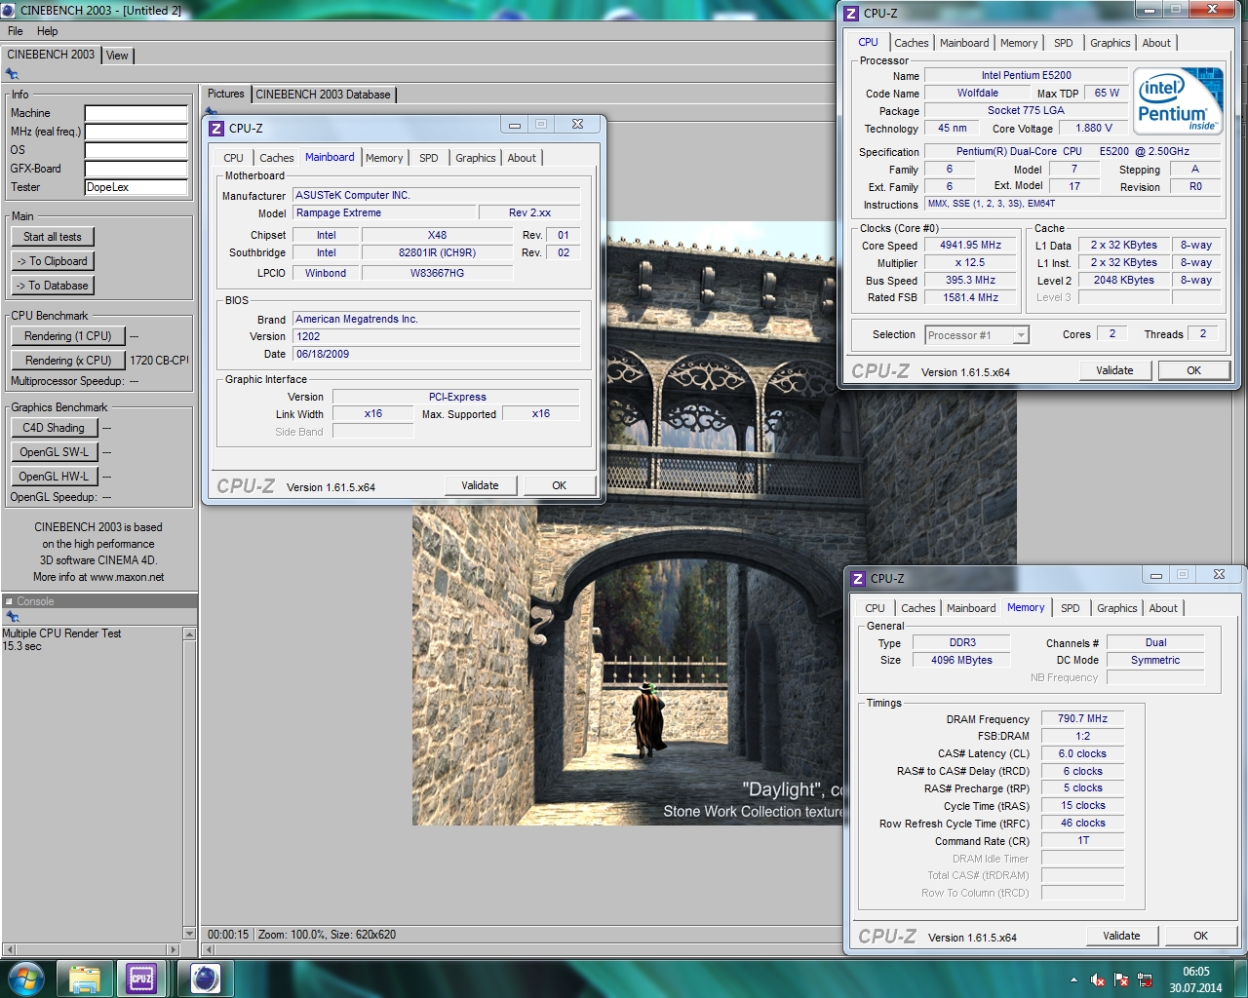
Task: Switch to the View tab in CINEBENCH
Action: (117, 56)
